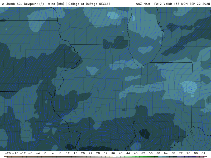211x158 pixels.
Task: Click the -12 legend scale value
Action: click(23, 153)
